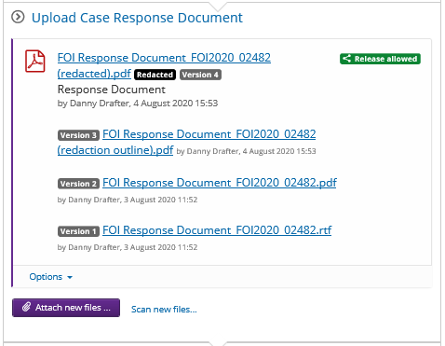Click the Version 1 badge
The image size is (445, 346).
pos(78,231)
